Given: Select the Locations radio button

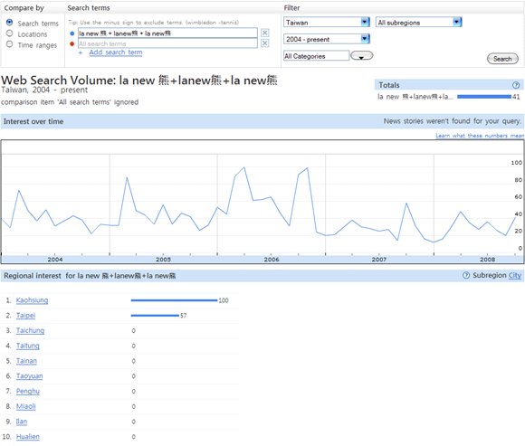Looking at the screenshot, I should click(9, 33).
